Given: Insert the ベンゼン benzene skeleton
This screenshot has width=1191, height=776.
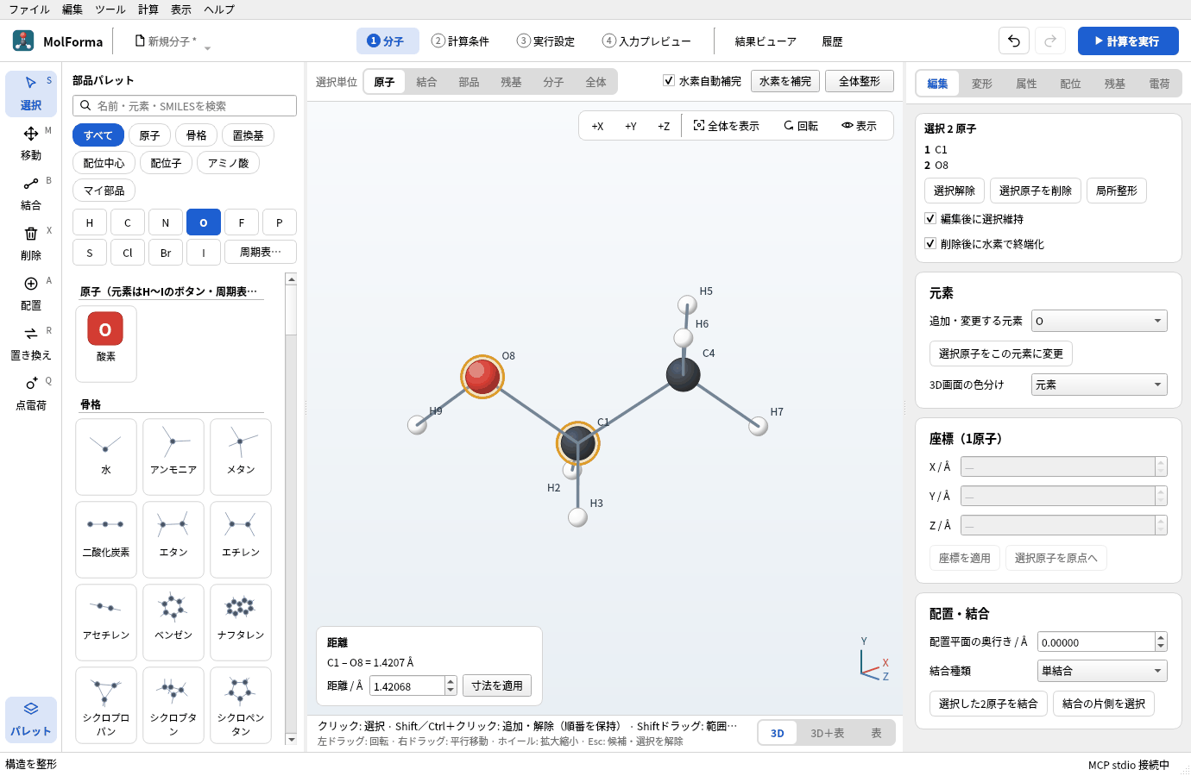Looking at the screenshot, I should (173, 622).
